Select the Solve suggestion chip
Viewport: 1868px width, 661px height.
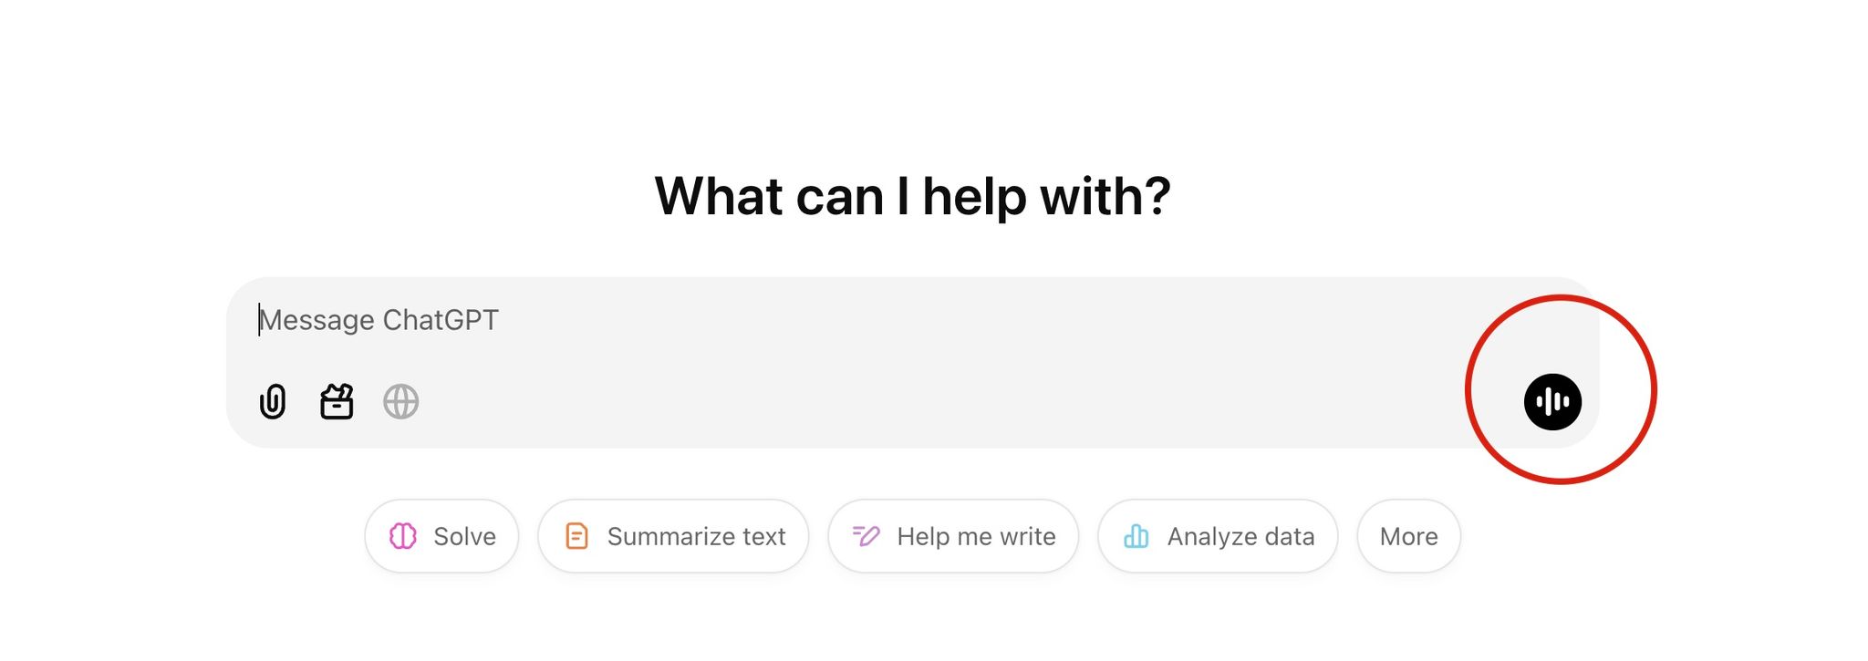tap(441, 536)
